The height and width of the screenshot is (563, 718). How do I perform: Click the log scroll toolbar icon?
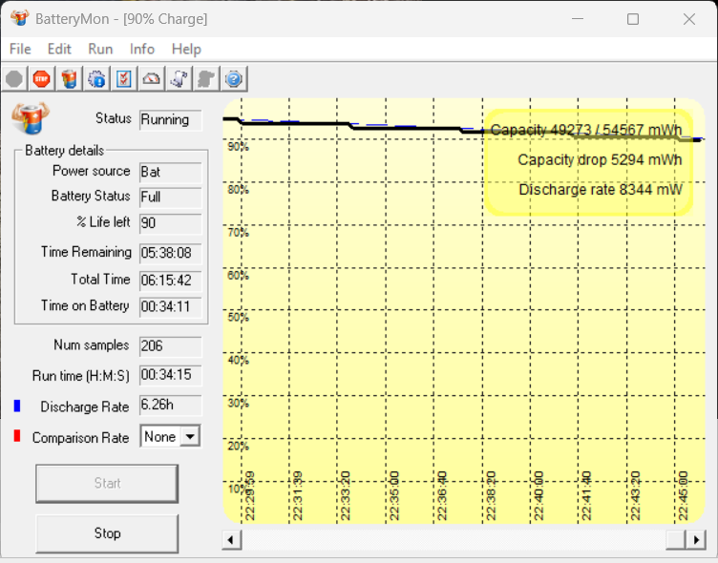pyautogui.click(x=179, y=79)
